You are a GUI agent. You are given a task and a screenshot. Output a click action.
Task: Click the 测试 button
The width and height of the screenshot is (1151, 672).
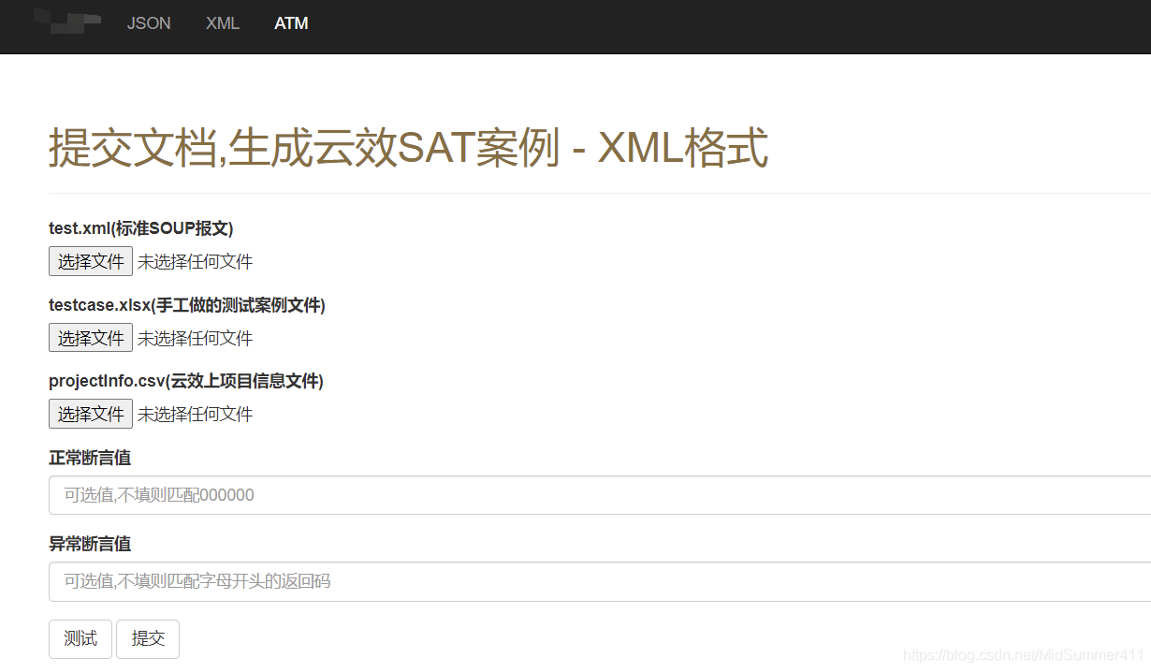(80, 638)
